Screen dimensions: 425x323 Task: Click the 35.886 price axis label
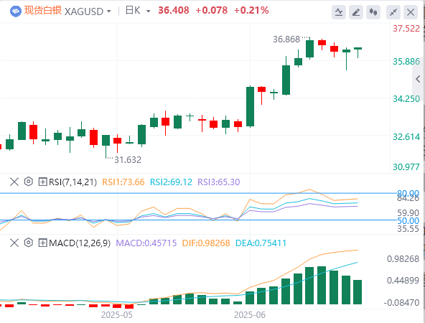406,62
